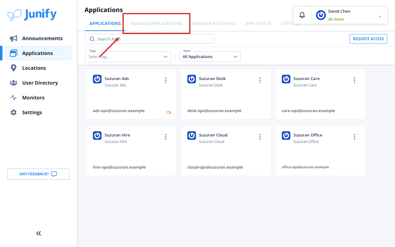Click hire-ops@suzuran.example account text
The width and height of the screenshot is (395, 247).
click(x=119, y=167)
